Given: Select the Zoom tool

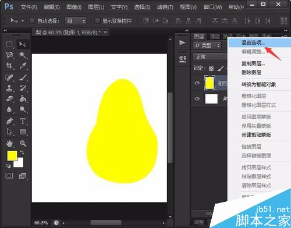Looking at the screenshot, I should click(23, 144).
